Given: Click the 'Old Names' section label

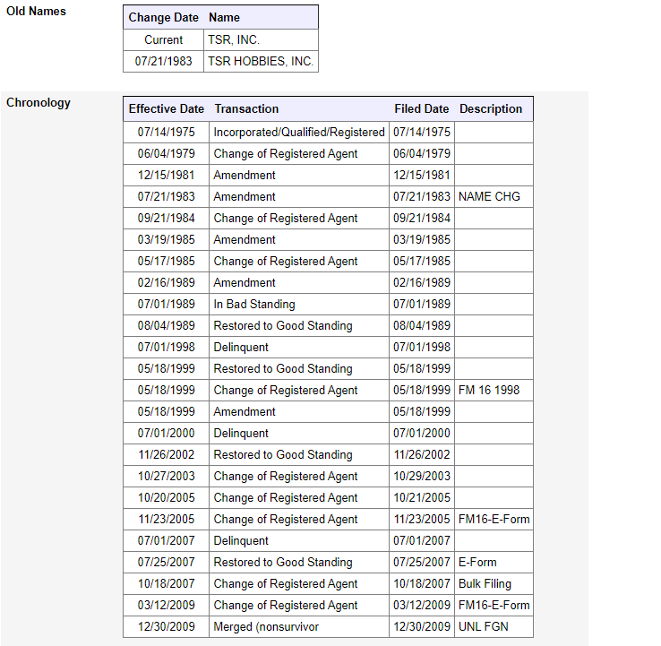Looking at the screenshot, I should pos(36,12).
